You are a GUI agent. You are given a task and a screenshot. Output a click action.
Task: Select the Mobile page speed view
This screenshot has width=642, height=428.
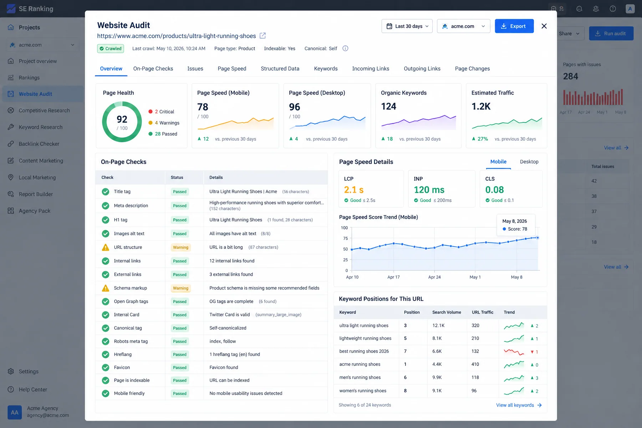tap(498, 162)
